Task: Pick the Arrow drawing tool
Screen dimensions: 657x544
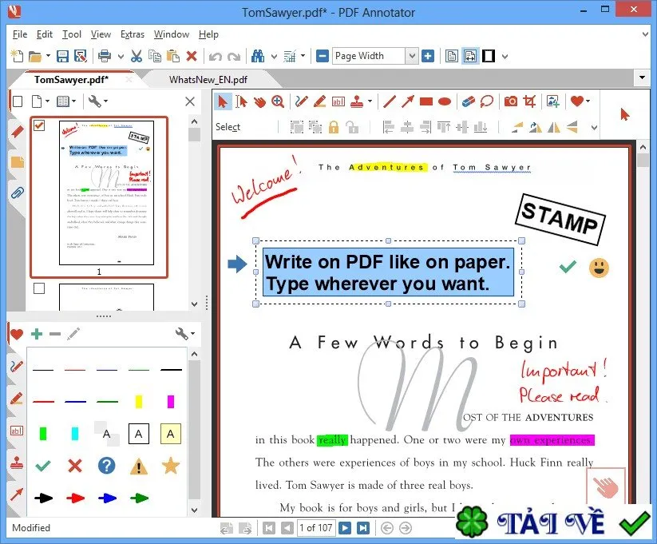Action: [x=408, y=101]
